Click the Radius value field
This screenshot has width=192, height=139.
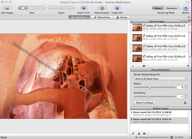pyautogui.click(x=180, y=87)
